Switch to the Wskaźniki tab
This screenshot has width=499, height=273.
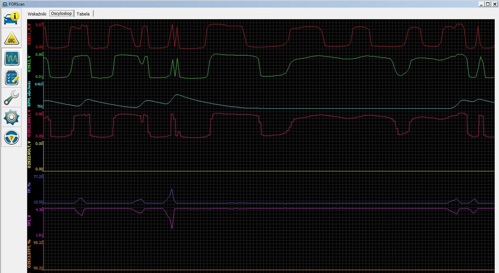tap(37, 14)
